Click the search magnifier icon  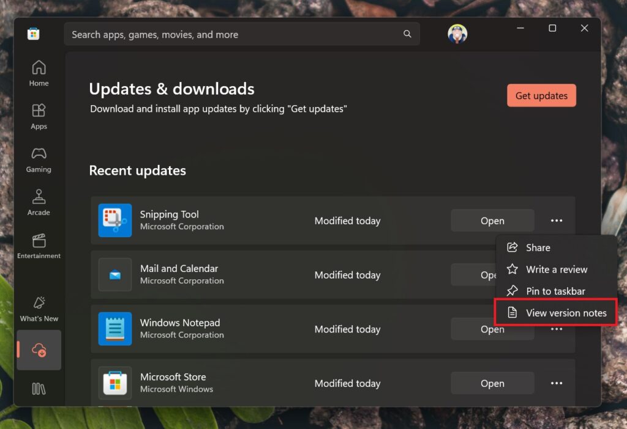[407, 34]
